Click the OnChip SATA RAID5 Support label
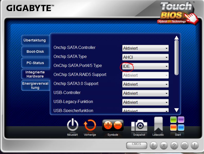Viewport: 204px width, 154px height. coord(80,74)
